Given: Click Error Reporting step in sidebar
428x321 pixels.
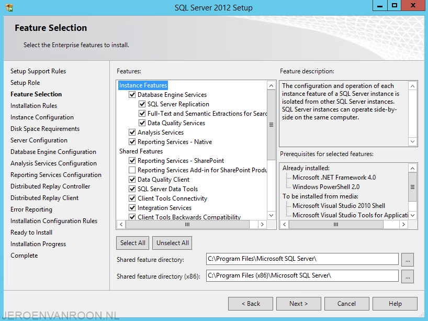Looking at the screenshot, I should coord(31,209).
